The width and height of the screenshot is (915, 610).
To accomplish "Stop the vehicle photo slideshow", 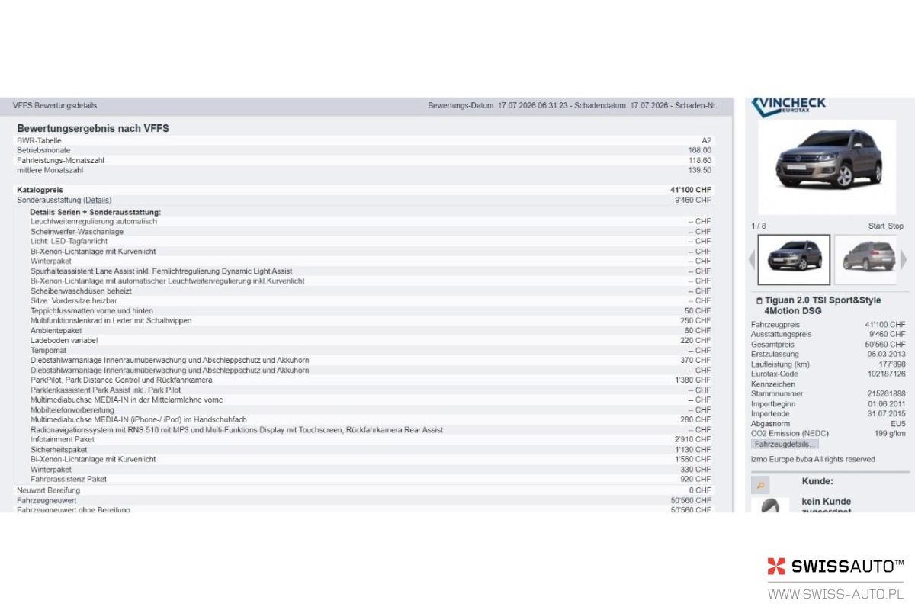I will click(896, 226).
